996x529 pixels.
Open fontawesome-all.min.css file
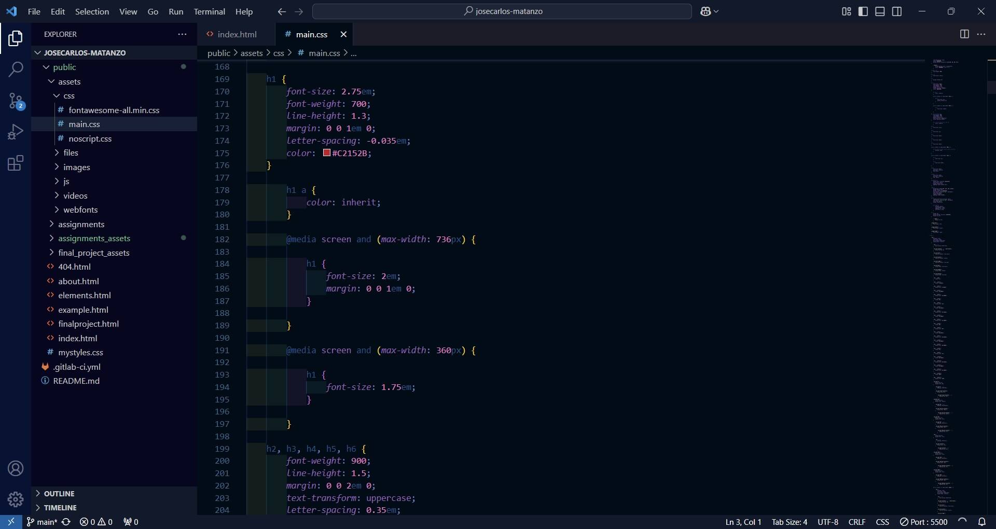[x=114, y=110]
